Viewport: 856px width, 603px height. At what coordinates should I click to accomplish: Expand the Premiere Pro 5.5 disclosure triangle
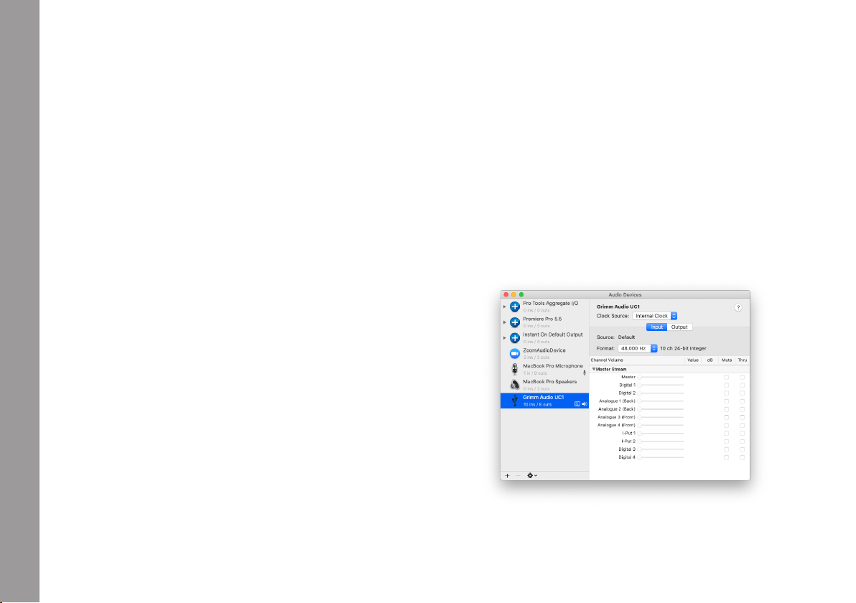click(x=504, y=322)
